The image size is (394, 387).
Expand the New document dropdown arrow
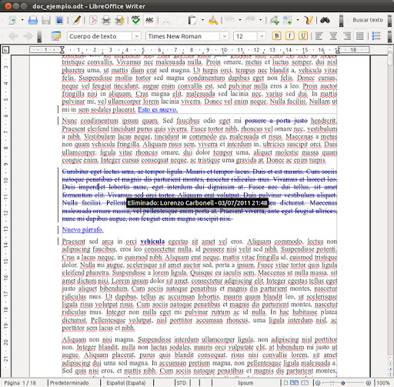(22, 20)
